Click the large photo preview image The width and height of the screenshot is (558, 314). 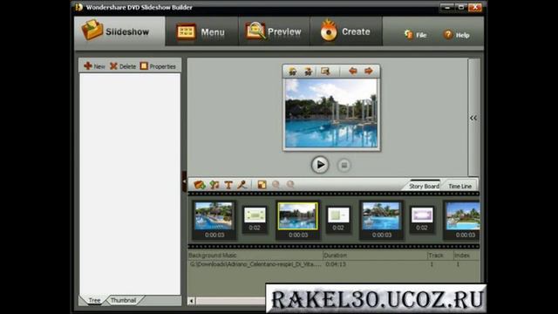click(331, 113)
